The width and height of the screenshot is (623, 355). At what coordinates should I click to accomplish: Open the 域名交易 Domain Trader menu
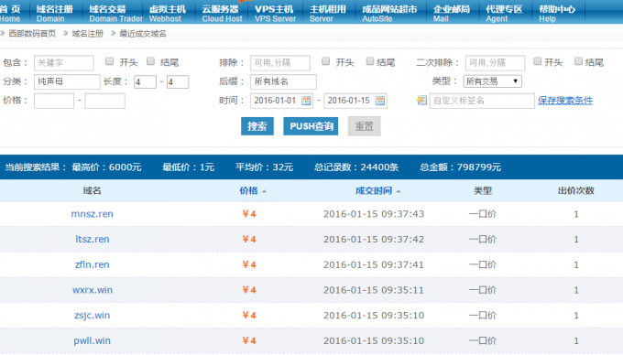click(115, 13)
